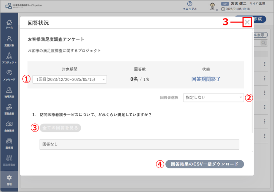Click 回答結果のCSV一括ダウンロード button
This screenshot has height=192, width=274.
click(205, 164)
